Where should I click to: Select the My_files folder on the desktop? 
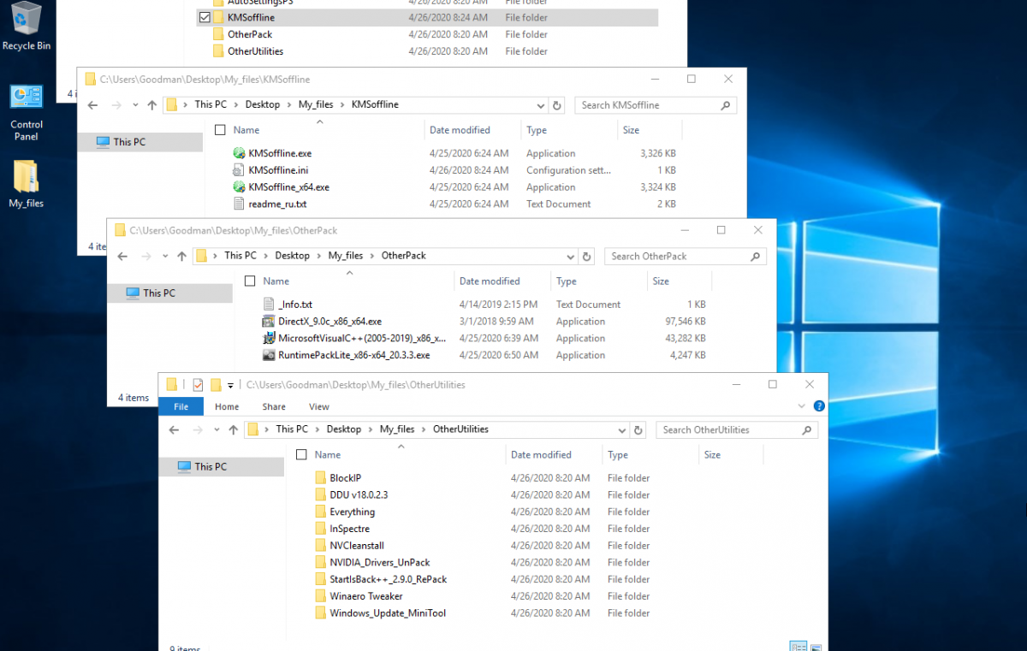27,184
